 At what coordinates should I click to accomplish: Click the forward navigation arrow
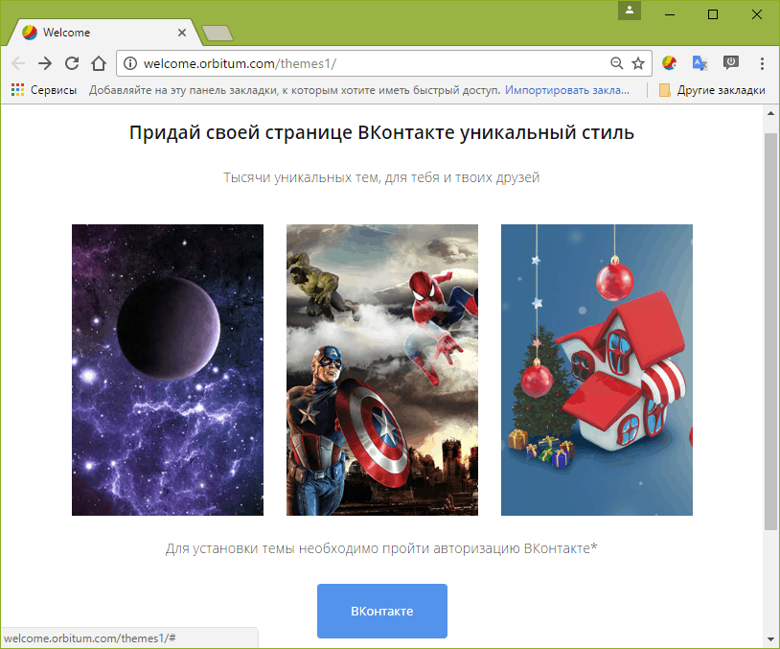(x=45, y=63)
